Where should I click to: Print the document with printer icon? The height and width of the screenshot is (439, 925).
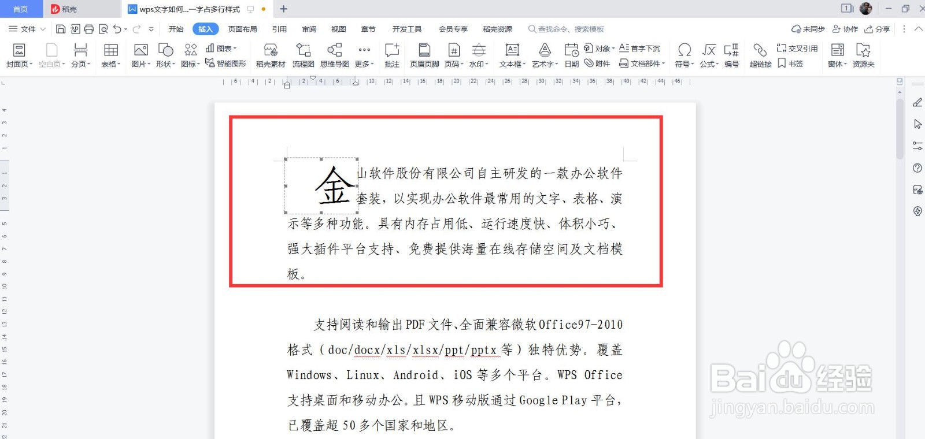[x=89, y=29]
